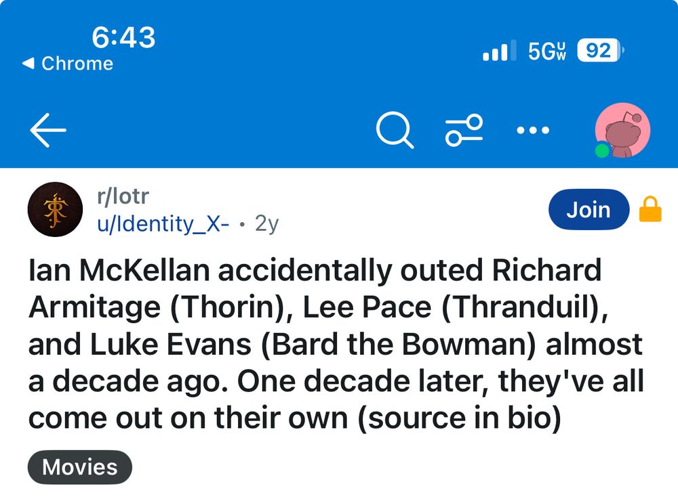Tap the battery 92 indicator
678x501 pixels.
(598, 51)
